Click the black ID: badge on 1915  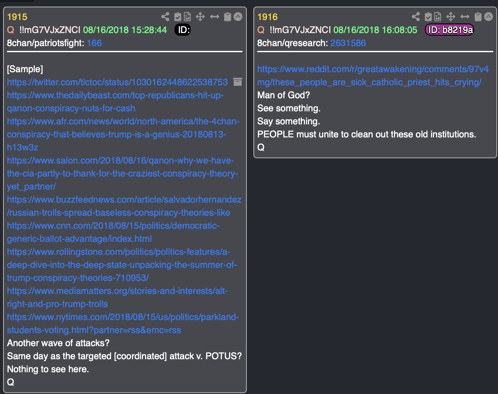tap(183, 30)
